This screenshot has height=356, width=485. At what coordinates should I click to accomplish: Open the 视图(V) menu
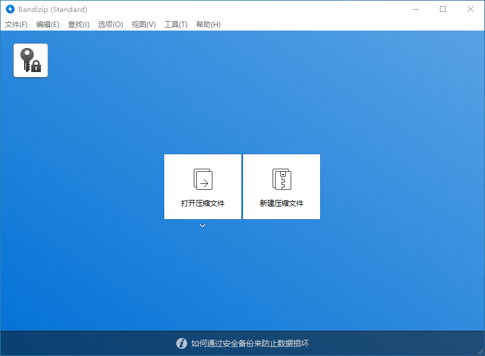click(143, 24)
